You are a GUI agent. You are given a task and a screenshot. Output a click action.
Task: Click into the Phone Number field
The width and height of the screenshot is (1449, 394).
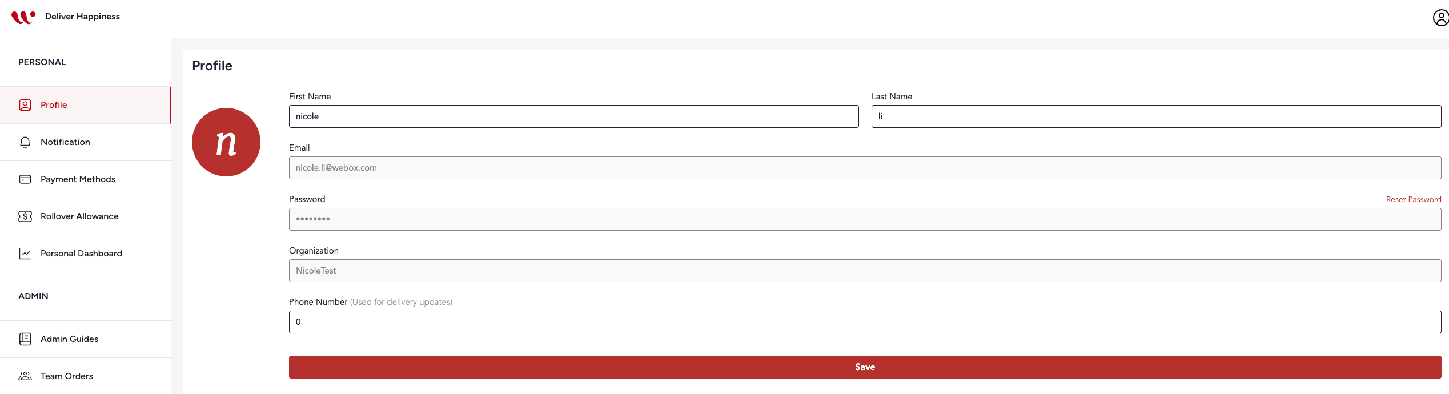click(865, 322)
